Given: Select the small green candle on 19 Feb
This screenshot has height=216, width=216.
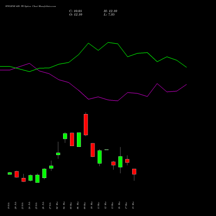Looking at the screenshot, I should pyautogui.click(x=10, y=174).
